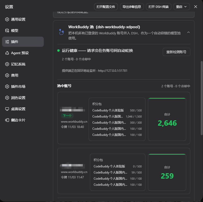Click the 300 / 300 credit value

[x=136, y=123]
